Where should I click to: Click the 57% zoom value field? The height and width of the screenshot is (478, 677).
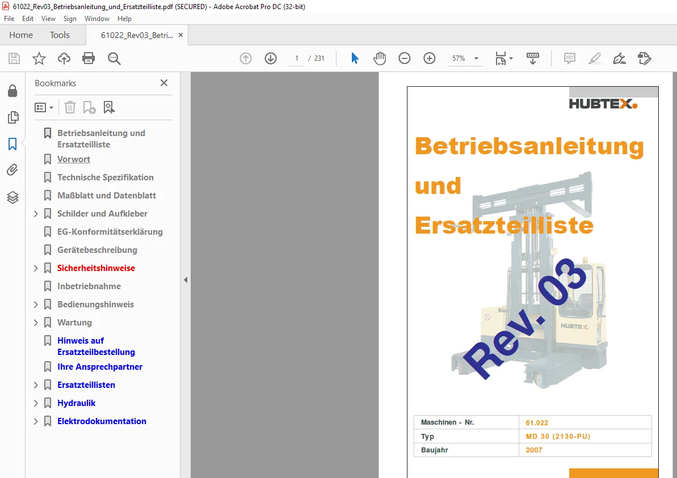pyautogui.click(x=459, y=58)
